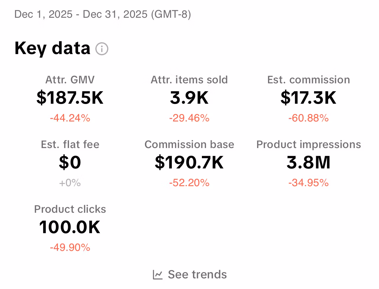Click the Est. flat fee label
The height and width of the screenshot is (289, 379).
[x=70, y=144]
